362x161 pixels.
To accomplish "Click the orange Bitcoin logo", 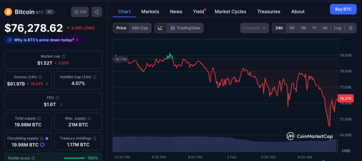I will tap(8, 12).
